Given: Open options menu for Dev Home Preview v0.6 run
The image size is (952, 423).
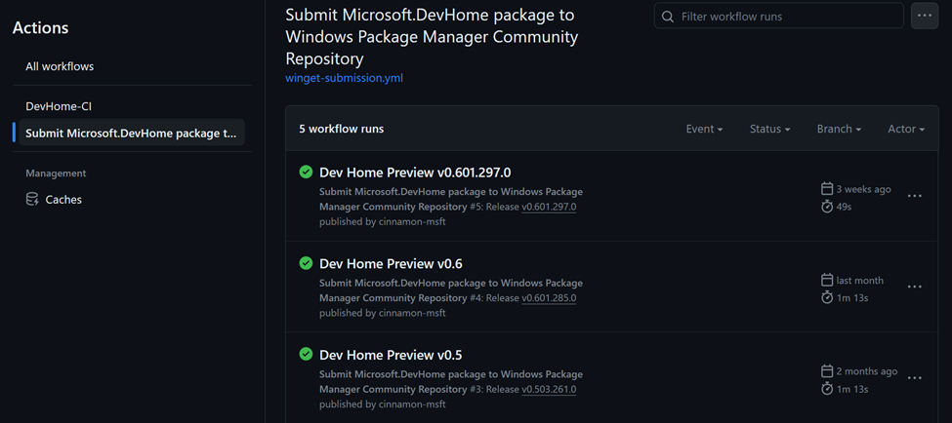Looking at the screenshot, I should [x=914, y=287].
